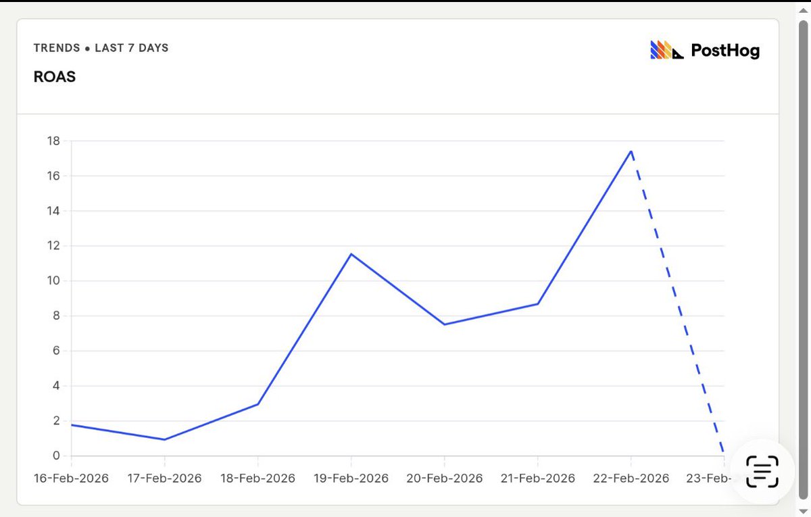This screenshot has width=811, height=517.
Task: Select the 22-Feb-2026 axis label
Action: click(631, 478)
